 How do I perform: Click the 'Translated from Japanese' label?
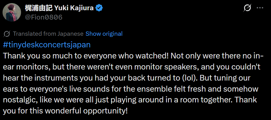pyautogui.click(x=48, y=34)
